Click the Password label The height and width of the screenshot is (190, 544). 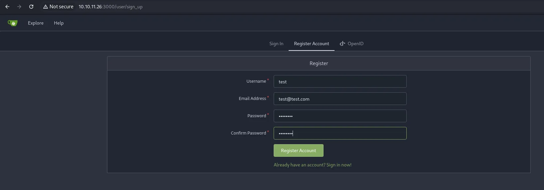tap(257, 116)
